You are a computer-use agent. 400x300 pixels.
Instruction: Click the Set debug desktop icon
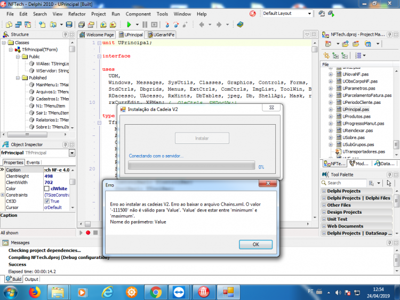331,13
